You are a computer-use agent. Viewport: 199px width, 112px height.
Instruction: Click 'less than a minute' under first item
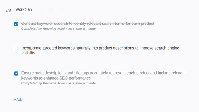pyautogui.click(x=82, y=29)
